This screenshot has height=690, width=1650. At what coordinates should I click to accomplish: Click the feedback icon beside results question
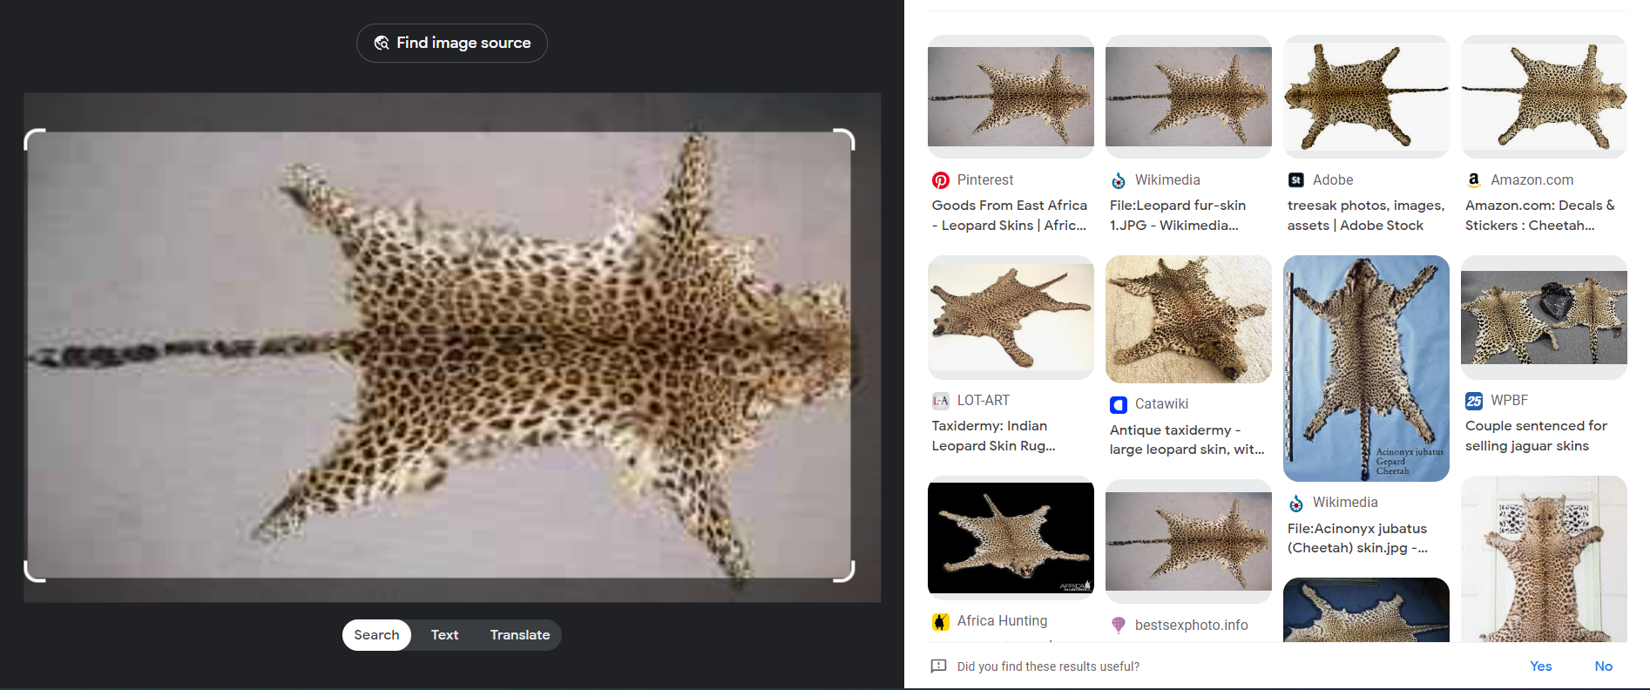pyautogui.click(x=938, y=666)
